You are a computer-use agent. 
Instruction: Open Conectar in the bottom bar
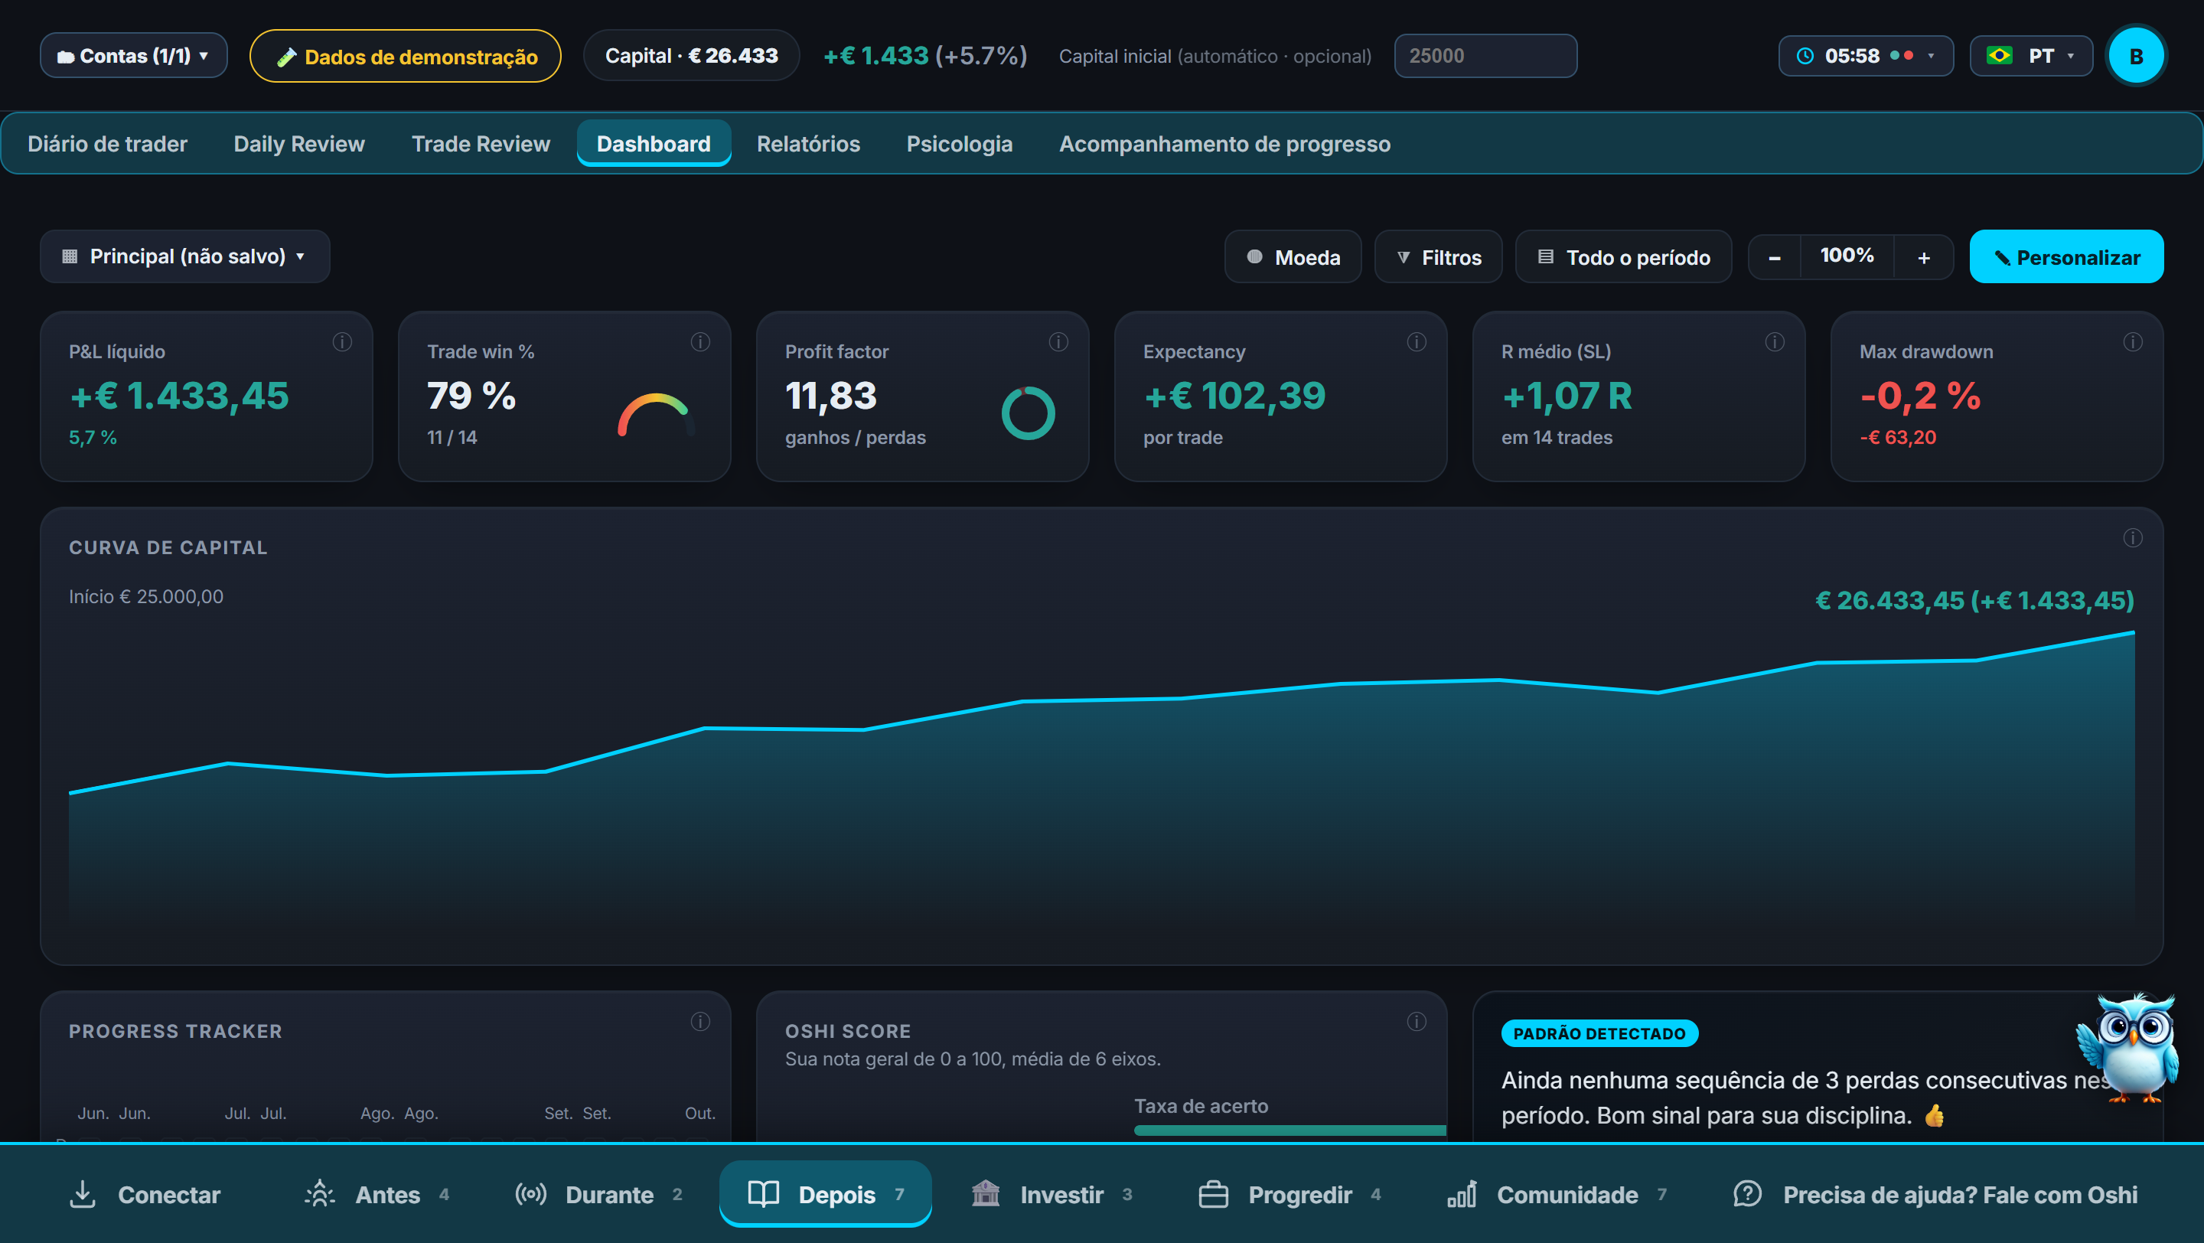point(144,1194)
